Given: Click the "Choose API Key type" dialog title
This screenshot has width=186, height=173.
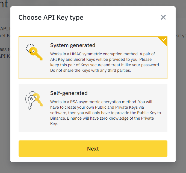Looking at the screenshot, I should point(51,18).
